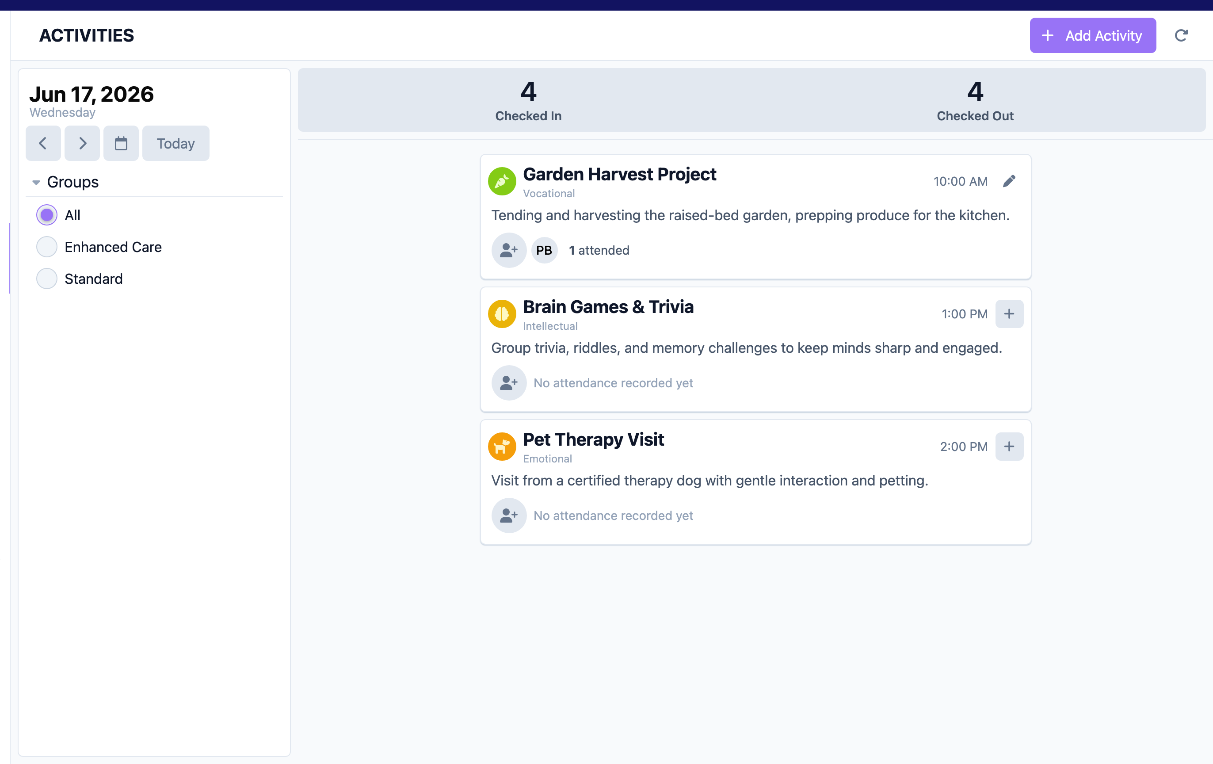Click the Garden Harvest Project title

[619, 174]
